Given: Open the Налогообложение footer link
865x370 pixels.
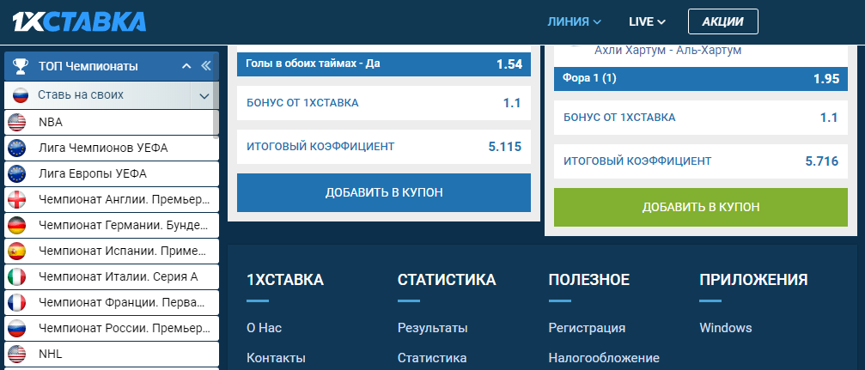Looking at the screenshot, I should tap(604, 358).
